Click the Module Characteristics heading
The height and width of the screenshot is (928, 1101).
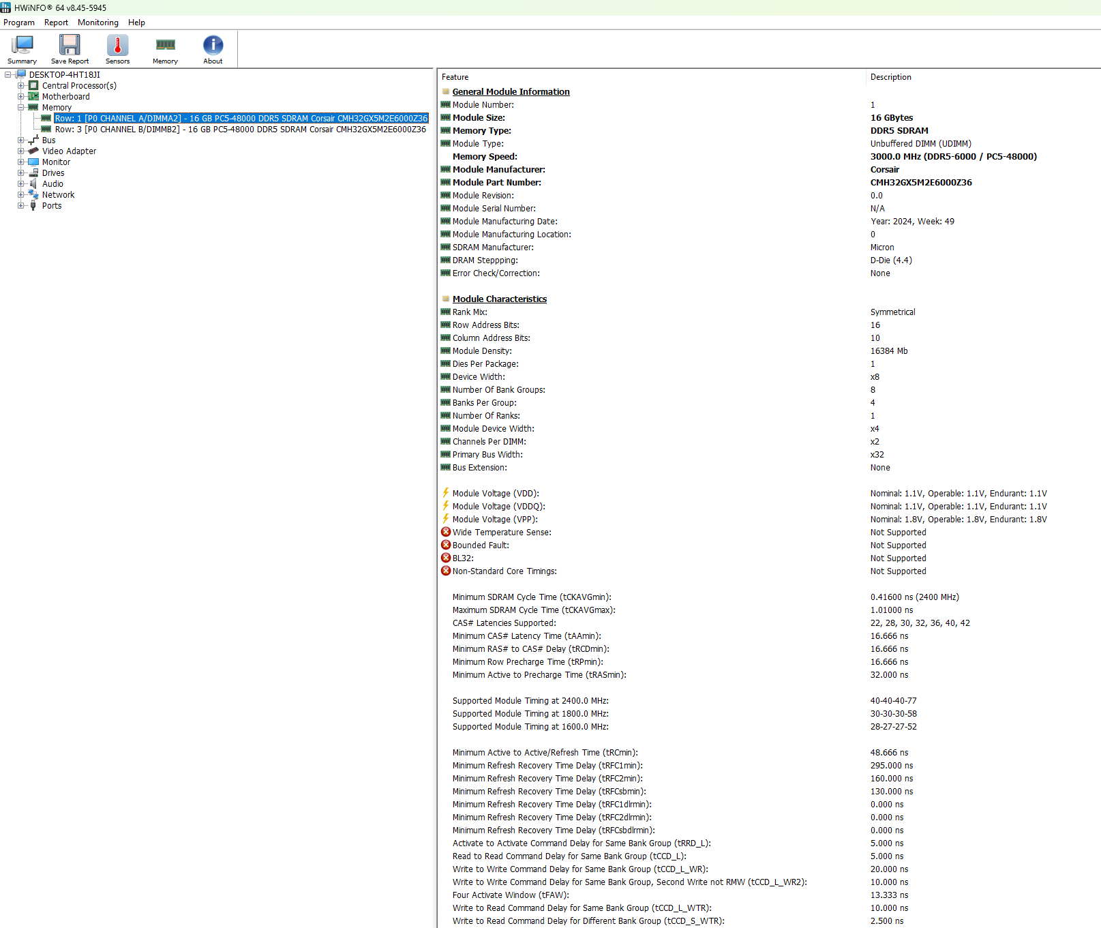[500, 299]
